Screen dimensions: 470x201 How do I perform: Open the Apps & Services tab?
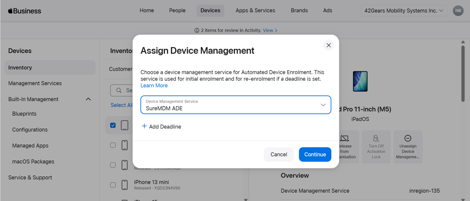pyautogui.click(x=255, y=10)
